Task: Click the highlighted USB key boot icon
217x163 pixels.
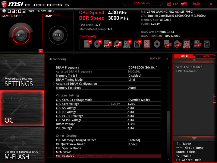Action: tap(187, 44)
